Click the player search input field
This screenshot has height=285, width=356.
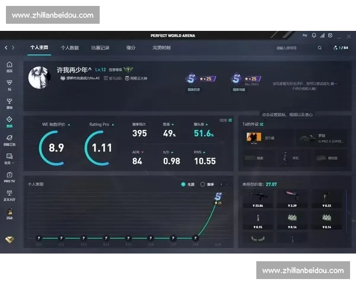pyautogui.click(x=292, y=47)
